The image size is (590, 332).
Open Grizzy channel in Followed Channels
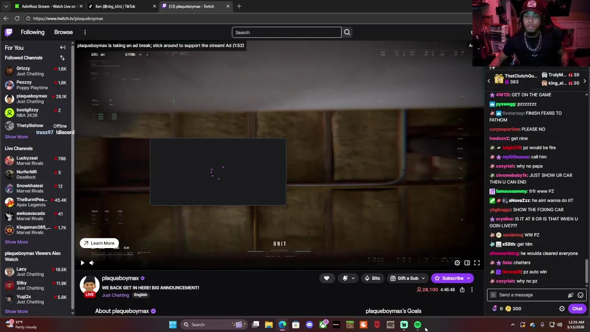(x=36, y=71)
